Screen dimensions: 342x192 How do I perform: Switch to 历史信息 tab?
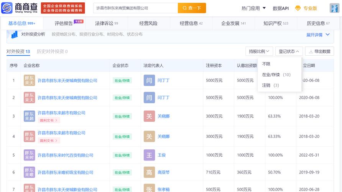coord(318,23)
